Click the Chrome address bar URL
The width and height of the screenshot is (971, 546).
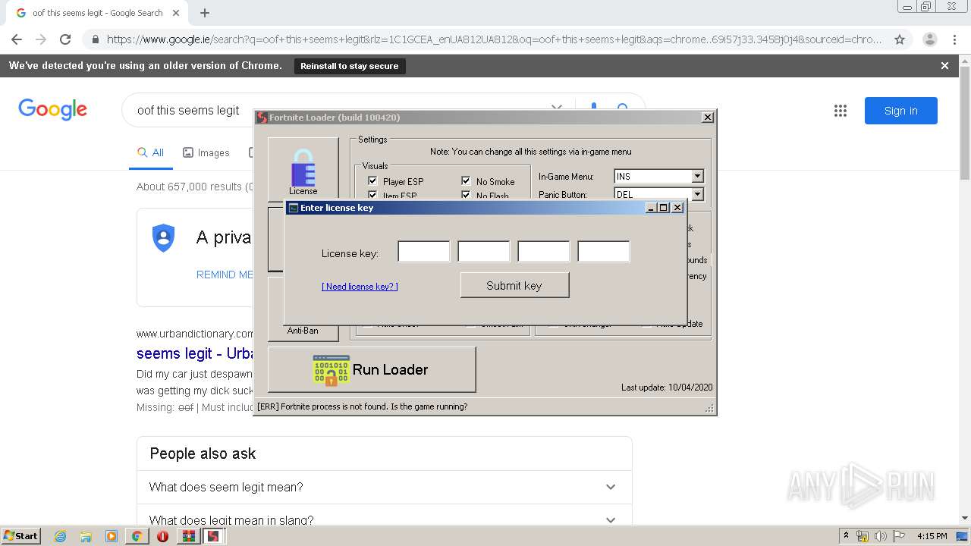pyautogui.click(x=494, y=39)
